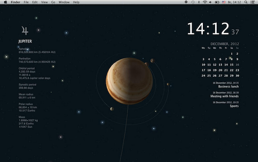This screenshot has width=258, height=162.
Task: Click the Bluetooth menu bar icon
Action: coord(199,2)
